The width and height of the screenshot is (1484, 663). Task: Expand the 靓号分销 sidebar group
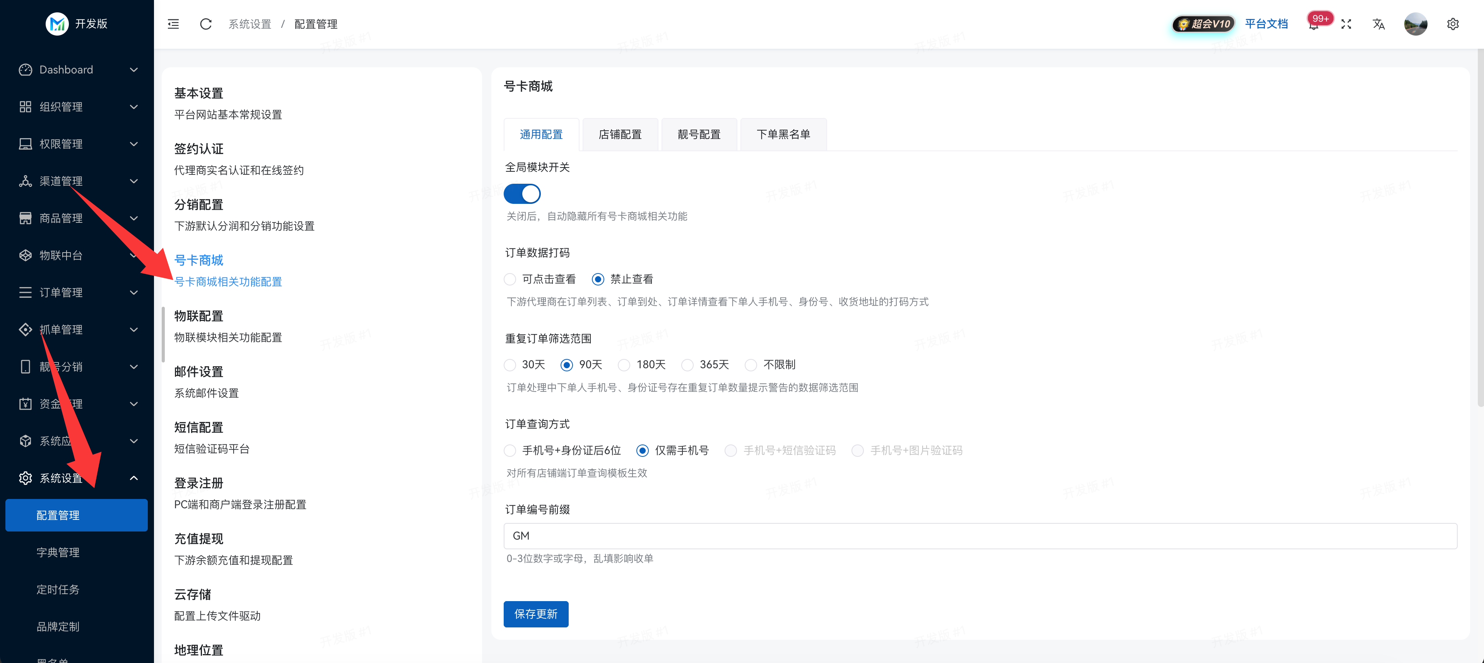pyautogui.click(x=133, y=366)
